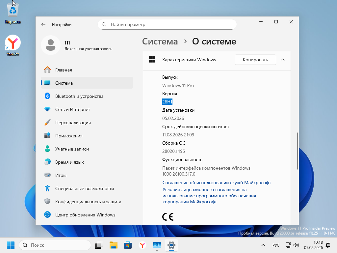Screen dimensions: 337x253
Task: Open Time and language settings
Action: coord(69,162)
